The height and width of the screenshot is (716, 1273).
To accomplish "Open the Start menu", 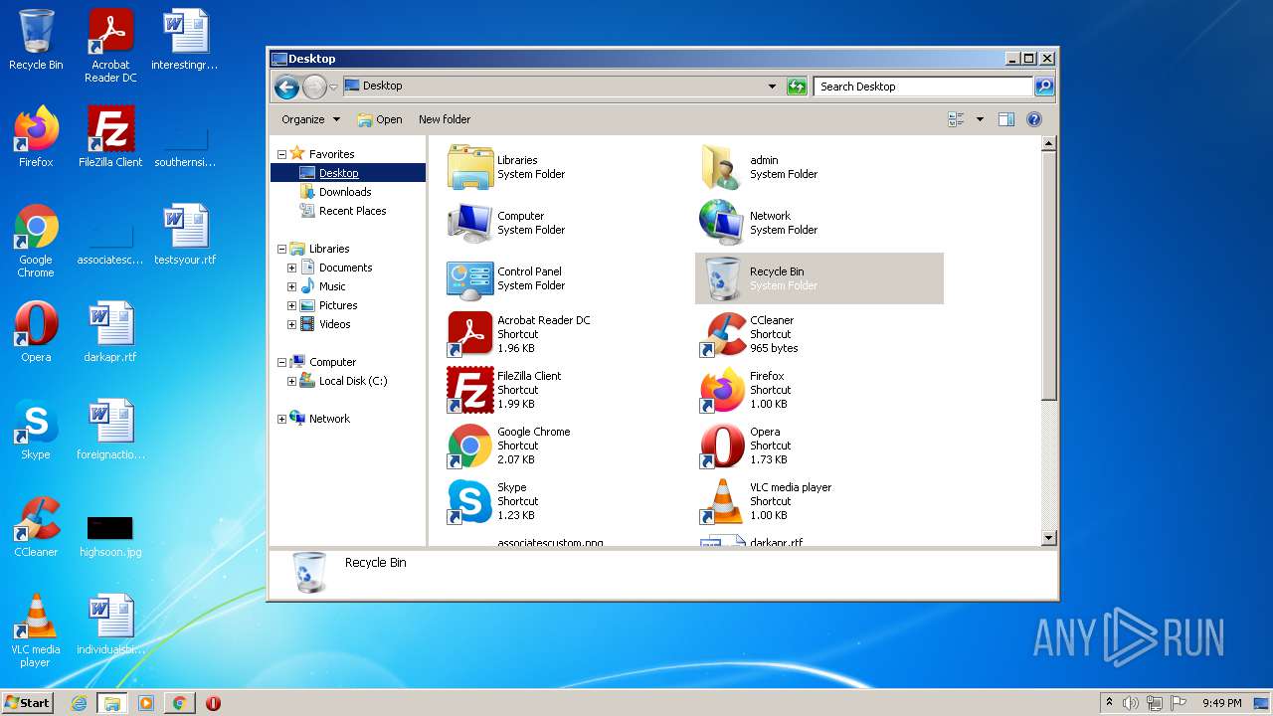I will pos(27,703).
